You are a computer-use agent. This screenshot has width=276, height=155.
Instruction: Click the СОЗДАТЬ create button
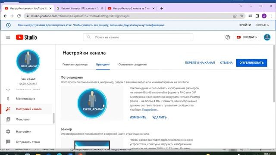247,37
